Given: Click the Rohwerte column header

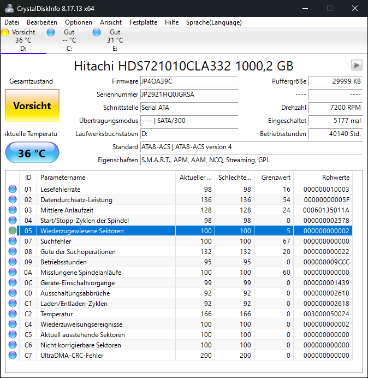Looking at the screenshot, I should tap(323, 178).
